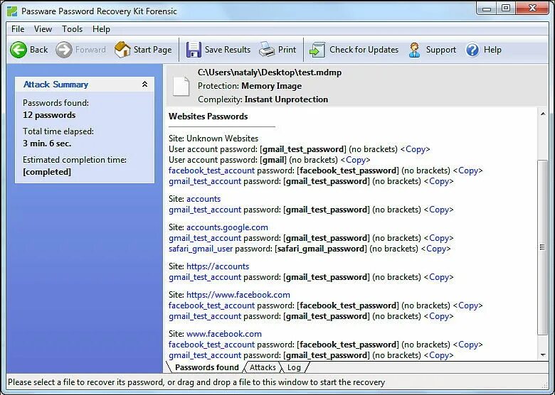The width and height of the screenshot is (555, 395).
Task: Click the '[completed]' status text
Action: pos(47,172)
